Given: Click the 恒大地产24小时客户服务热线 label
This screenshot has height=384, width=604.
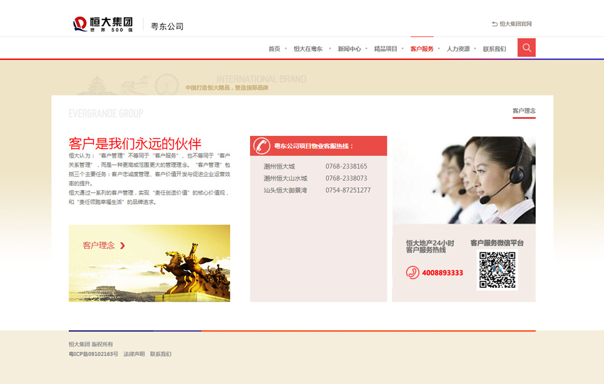Looking at the screenshot, I should (x=430, y=246).
